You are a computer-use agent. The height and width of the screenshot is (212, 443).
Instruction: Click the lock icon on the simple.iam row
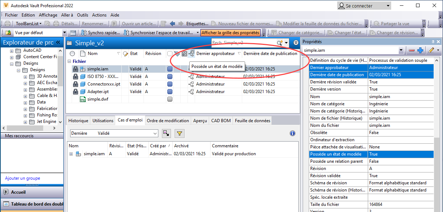[76, 69]
